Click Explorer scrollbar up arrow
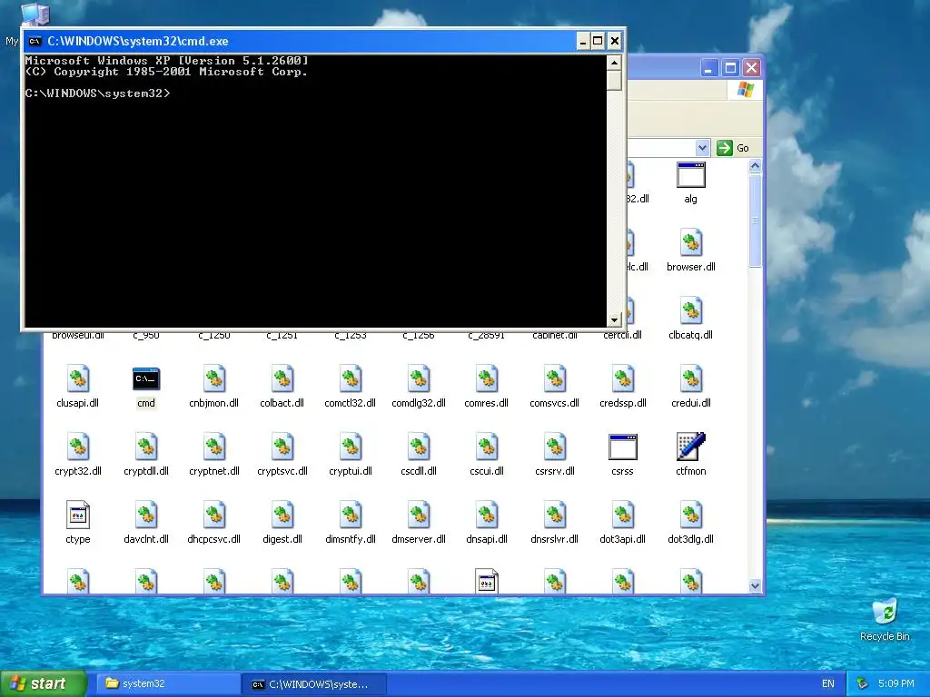This screenshot has width=930, height=697. click(755, 166)
